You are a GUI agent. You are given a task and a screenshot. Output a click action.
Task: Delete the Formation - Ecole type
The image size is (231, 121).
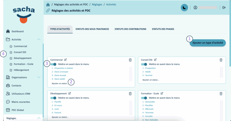221,94
